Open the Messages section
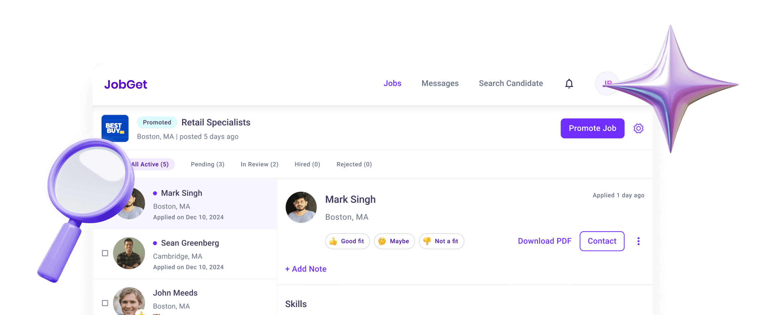The width and height of the screenshot is (759, 315). pos(440,83)
